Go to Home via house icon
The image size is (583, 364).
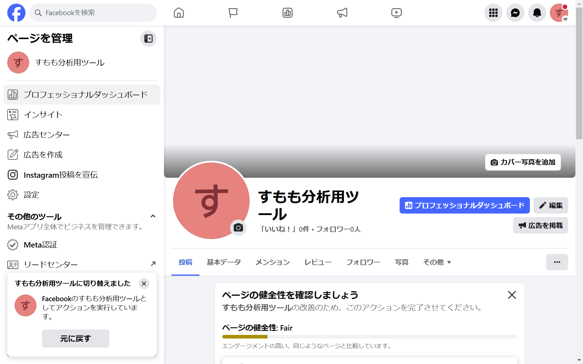(x=179, y=13)
